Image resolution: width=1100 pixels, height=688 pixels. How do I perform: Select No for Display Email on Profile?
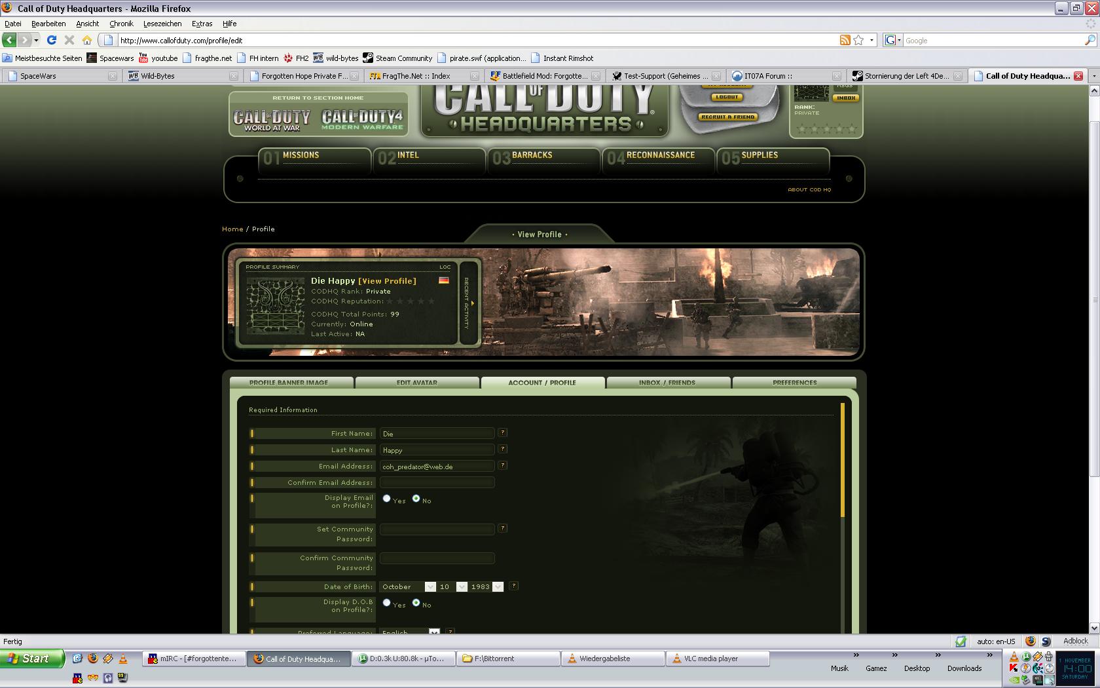pyautogui.click(x=416, y=499)
